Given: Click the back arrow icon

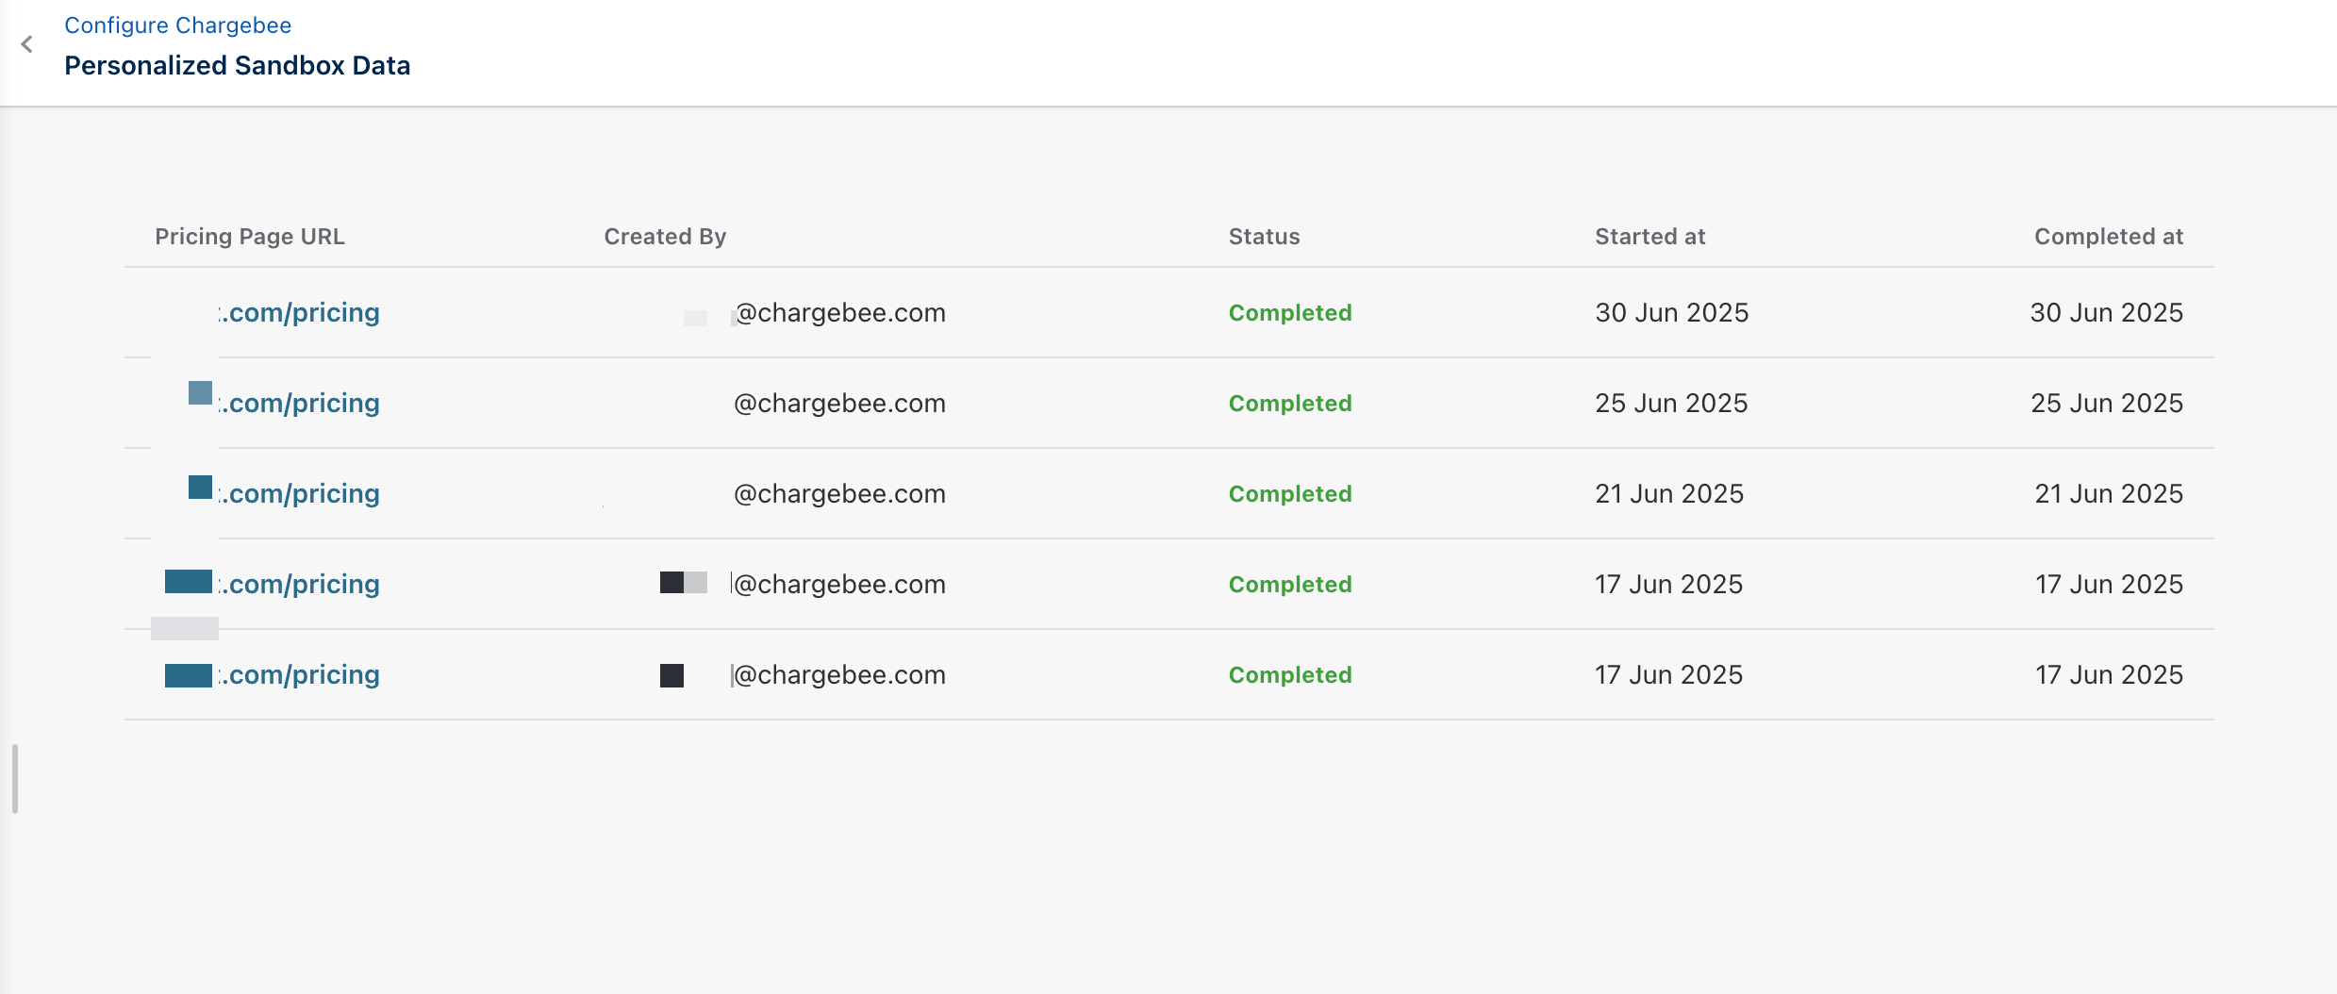Looking at the screenshot, I should click(x=27, y=44).
